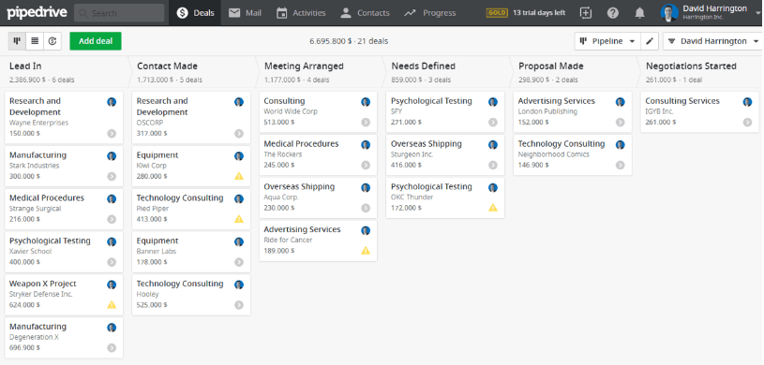Viewport: 764px width, 365px height.
Task: Click warning icon on Kiwi Corp deal
Action: coord(239,176)
